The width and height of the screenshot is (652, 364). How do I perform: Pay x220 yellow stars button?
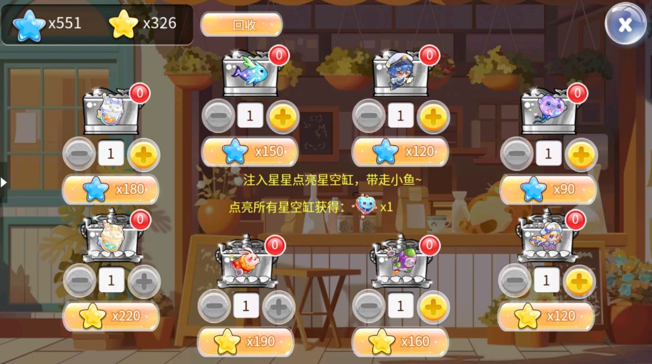point(111,316)
